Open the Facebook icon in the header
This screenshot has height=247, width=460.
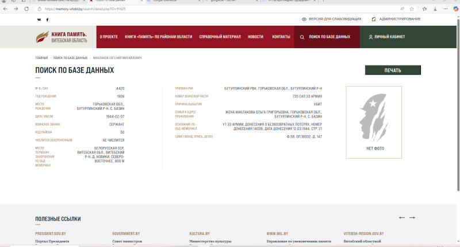coord(47,19)
